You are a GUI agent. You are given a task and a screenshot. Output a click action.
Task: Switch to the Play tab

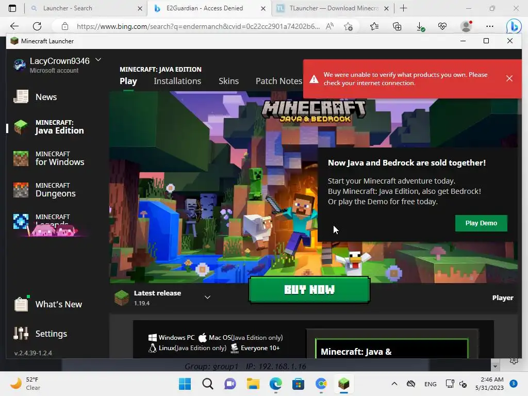point(128,81)
